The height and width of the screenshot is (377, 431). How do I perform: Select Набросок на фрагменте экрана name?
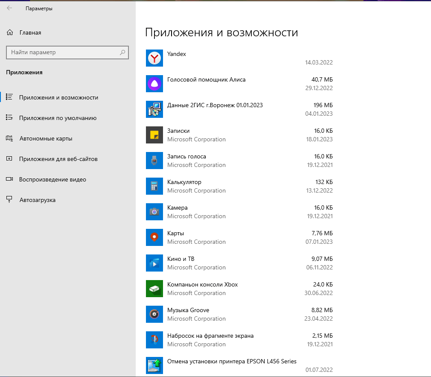pos(210,336)
